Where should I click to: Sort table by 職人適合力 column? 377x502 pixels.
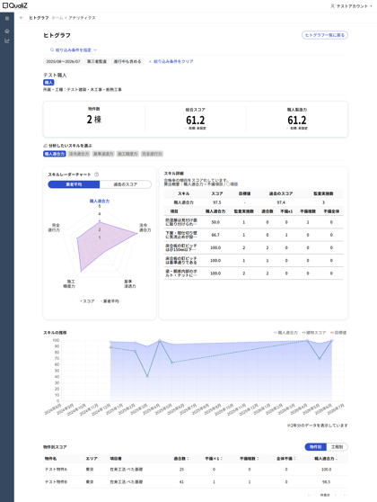point(326,459)
